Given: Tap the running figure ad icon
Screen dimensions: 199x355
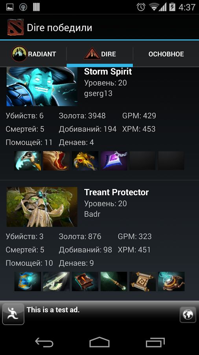Looking at the screenshot, I should click(x=13, y=314).
